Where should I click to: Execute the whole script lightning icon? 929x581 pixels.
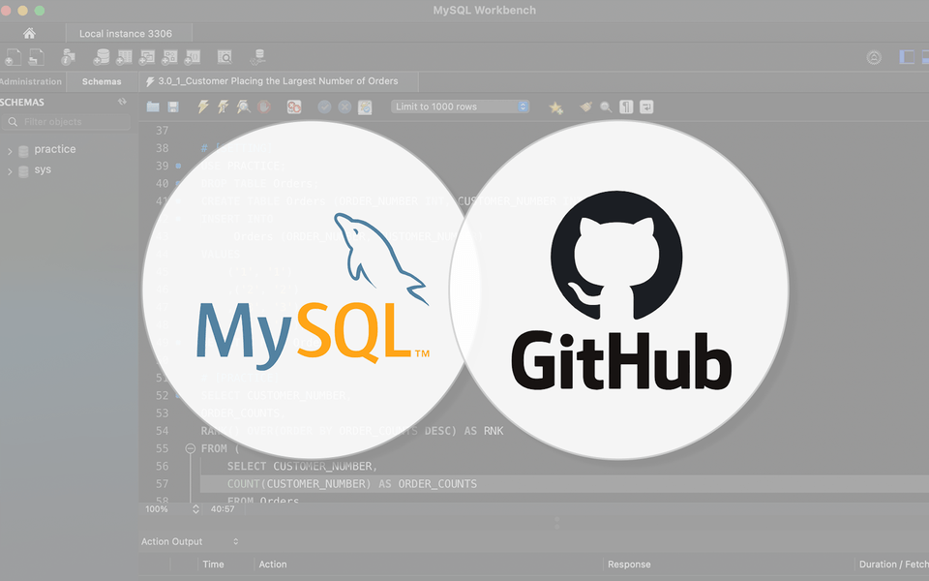click(202, 107)
